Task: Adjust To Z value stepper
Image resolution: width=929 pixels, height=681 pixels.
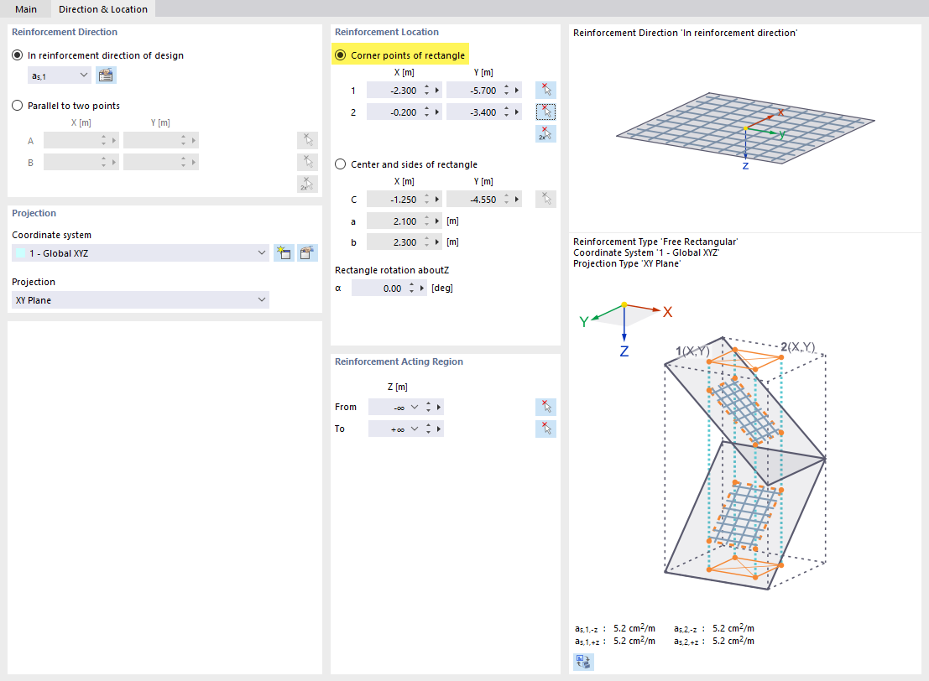Action: (x=428, y=429)
